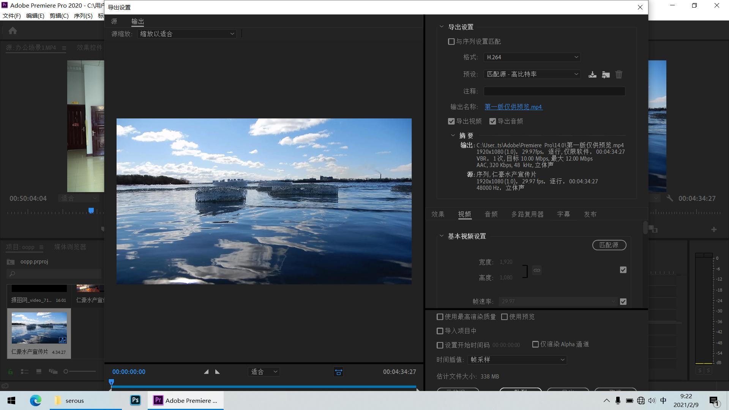This screenshot has height=410, width=729.
Task: Collapse the Summary section
Action: (453, 136)
